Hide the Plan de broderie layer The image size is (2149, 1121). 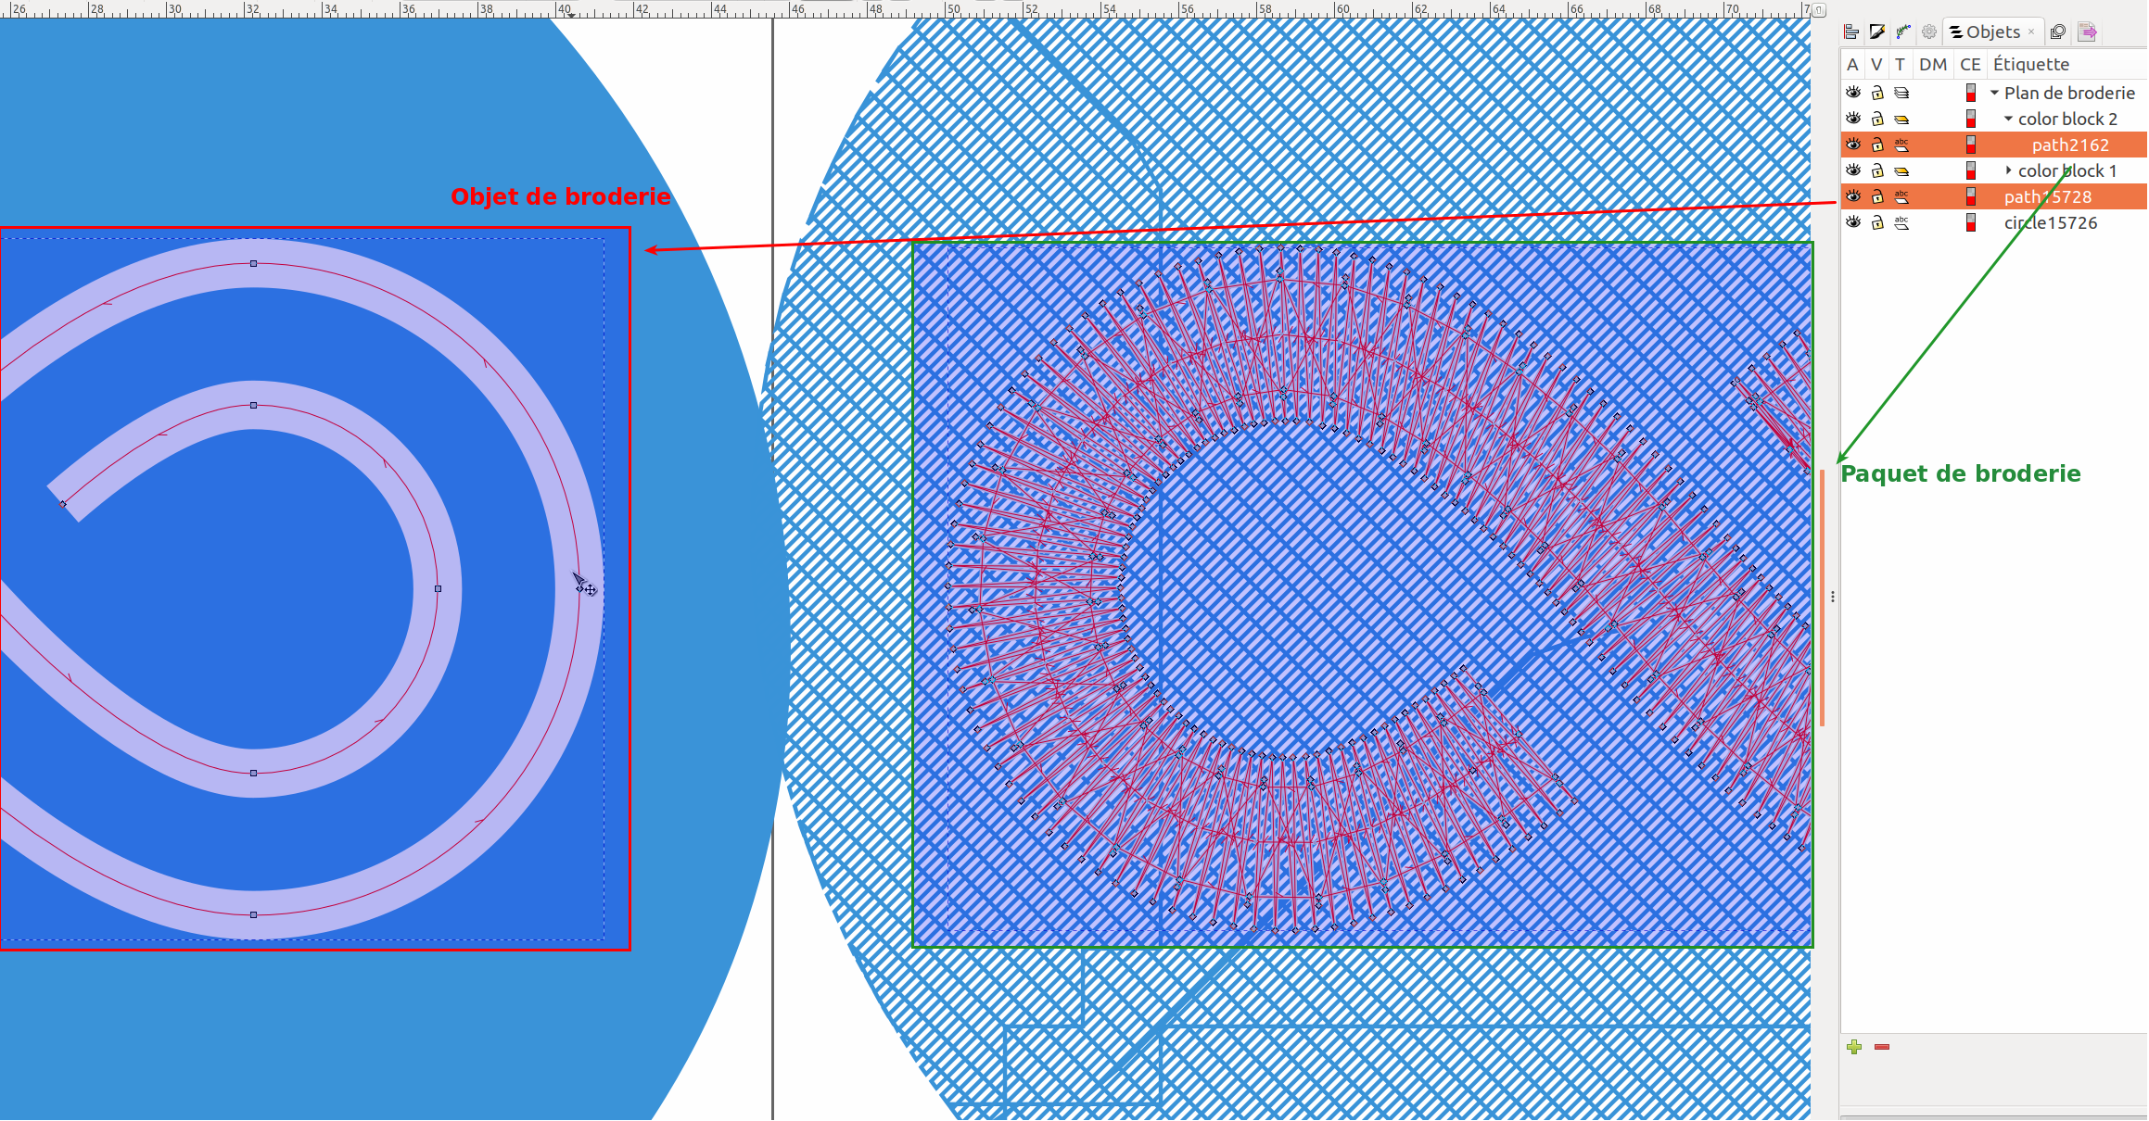pyautogui.click(x=1853, y=93)
